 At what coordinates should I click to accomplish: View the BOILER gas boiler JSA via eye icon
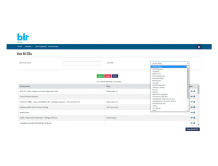[191, 91]
